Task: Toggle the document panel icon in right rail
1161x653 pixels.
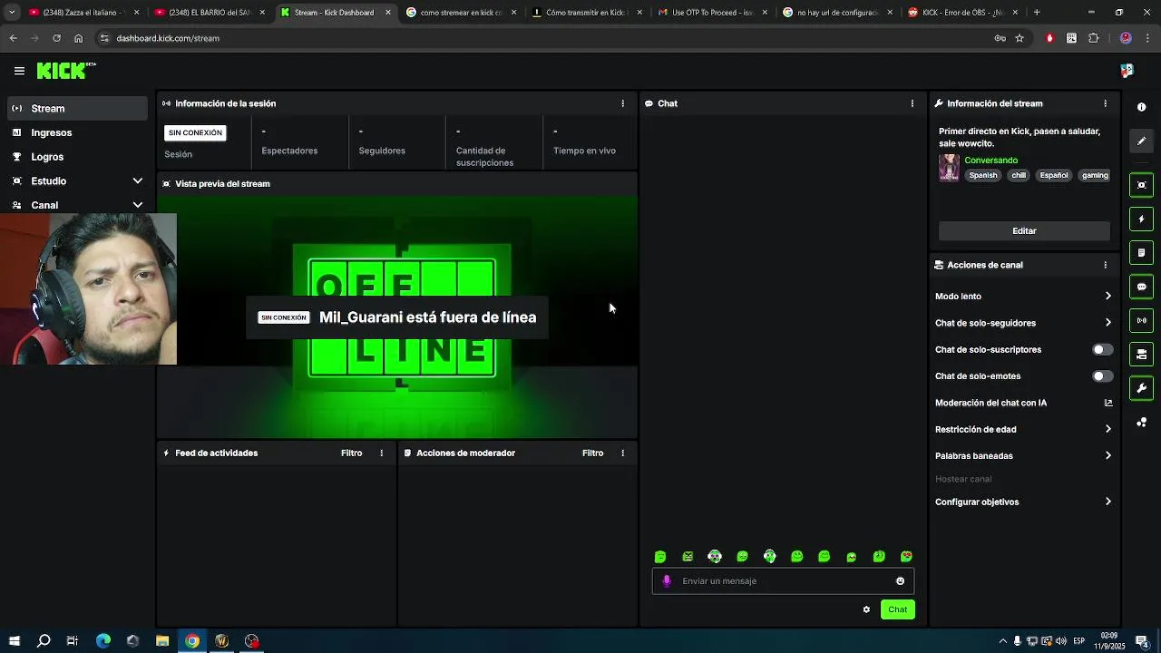Action: (x=1141, y=252)
